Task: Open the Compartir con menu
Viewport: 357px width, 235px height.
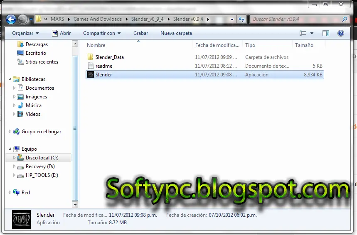Action: tap(102, 33)
